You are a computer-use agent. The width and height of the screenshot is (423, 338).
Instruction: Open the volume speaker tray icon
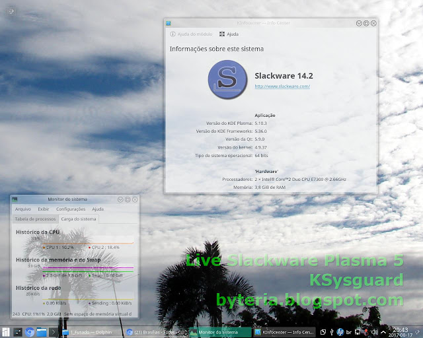point(375,332)
